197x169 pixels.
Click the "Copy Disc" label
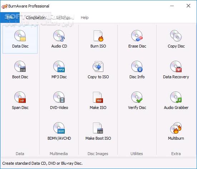pos(176,46)
